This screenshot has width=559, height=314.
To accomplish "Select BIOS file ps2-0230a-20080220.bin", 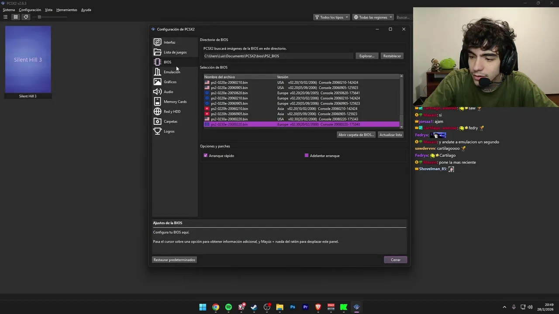I will [x=301, y=119].
